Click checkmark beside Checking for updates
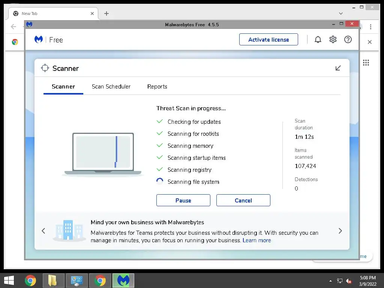384x288 pixels. click(160, 121)
